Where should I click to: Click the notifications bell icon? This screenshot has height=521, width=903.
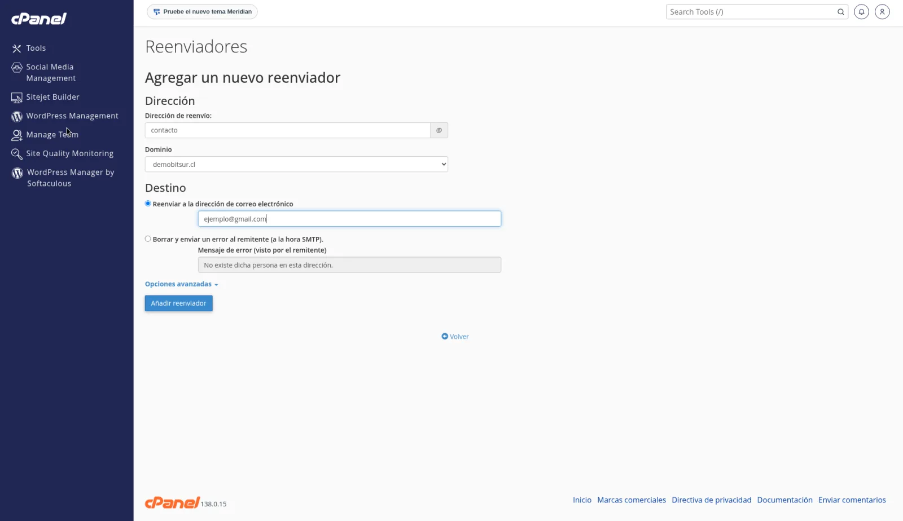861,12
